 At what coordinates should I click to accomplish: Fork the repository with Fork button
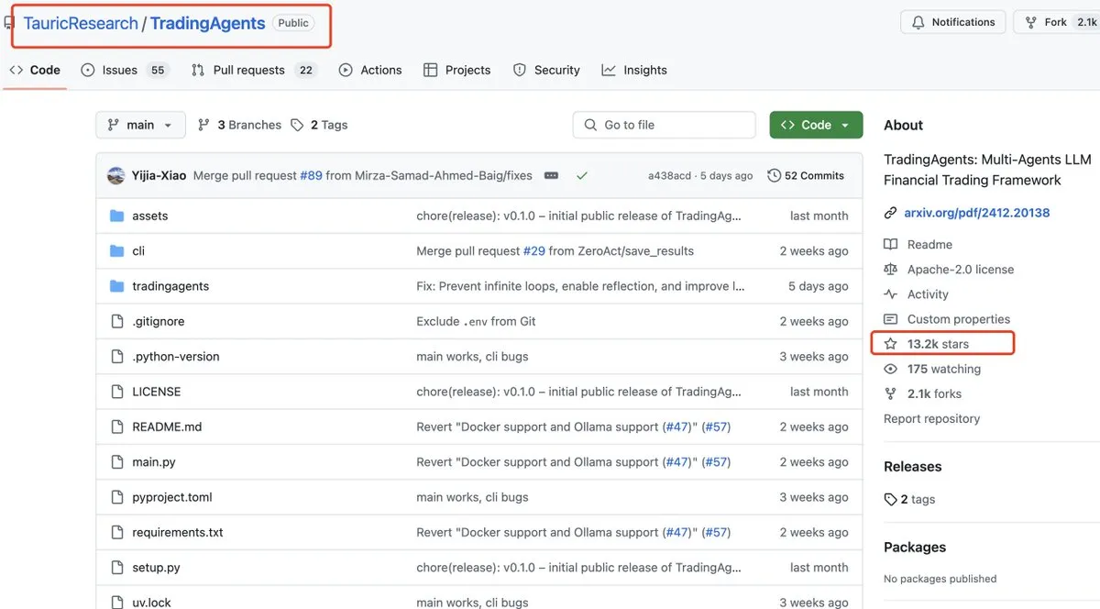(x=1056, y=22)
